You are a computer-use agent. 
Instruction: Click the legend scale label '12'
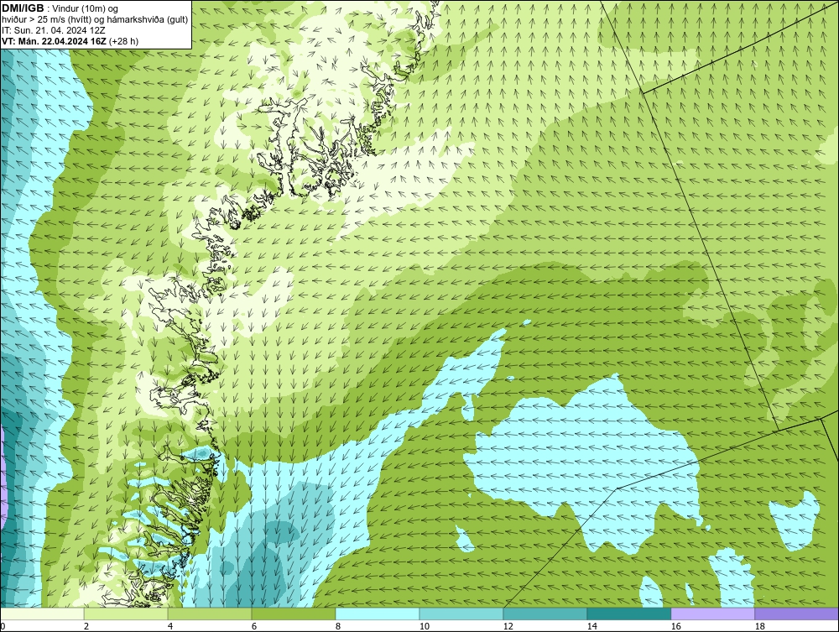pyautogui.click(x=508, y=626)
